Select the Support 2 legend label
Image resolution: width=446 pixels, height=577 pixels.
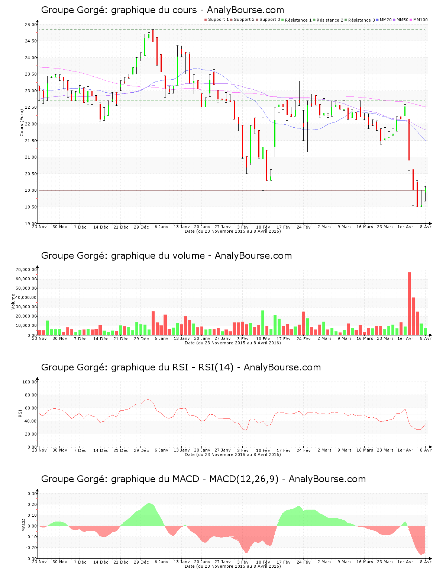point(244,20)
